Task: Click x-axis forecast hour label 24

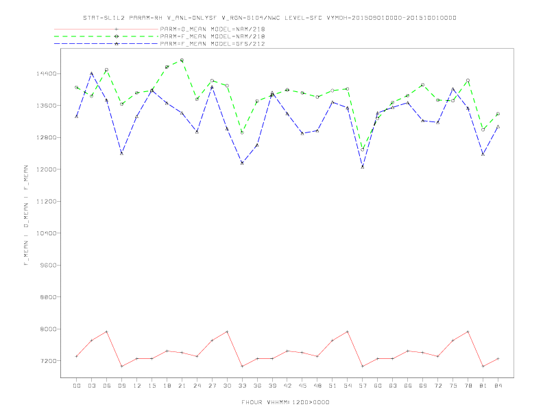Action: click(197, 386)
